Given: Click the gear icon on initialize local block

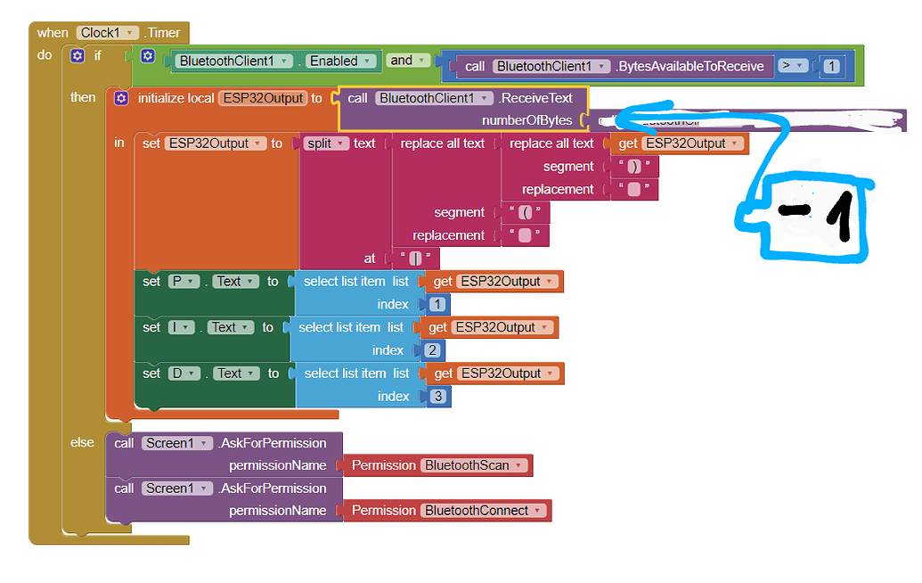Looking at the screenshot, I should tap(121, 98).
